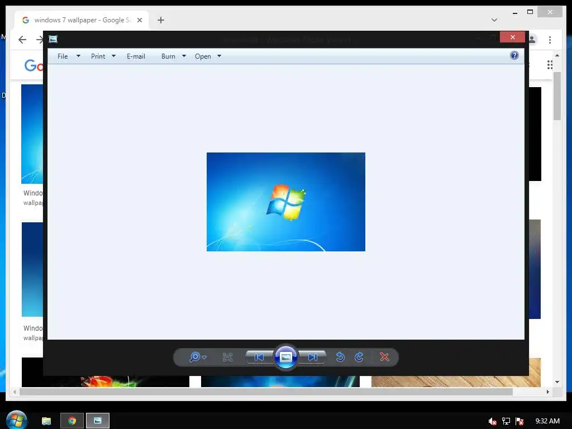This screenshot has width=572, height=429.
Task: Expand the Burn dropdown arrow
Action: (x=184, y=56)
